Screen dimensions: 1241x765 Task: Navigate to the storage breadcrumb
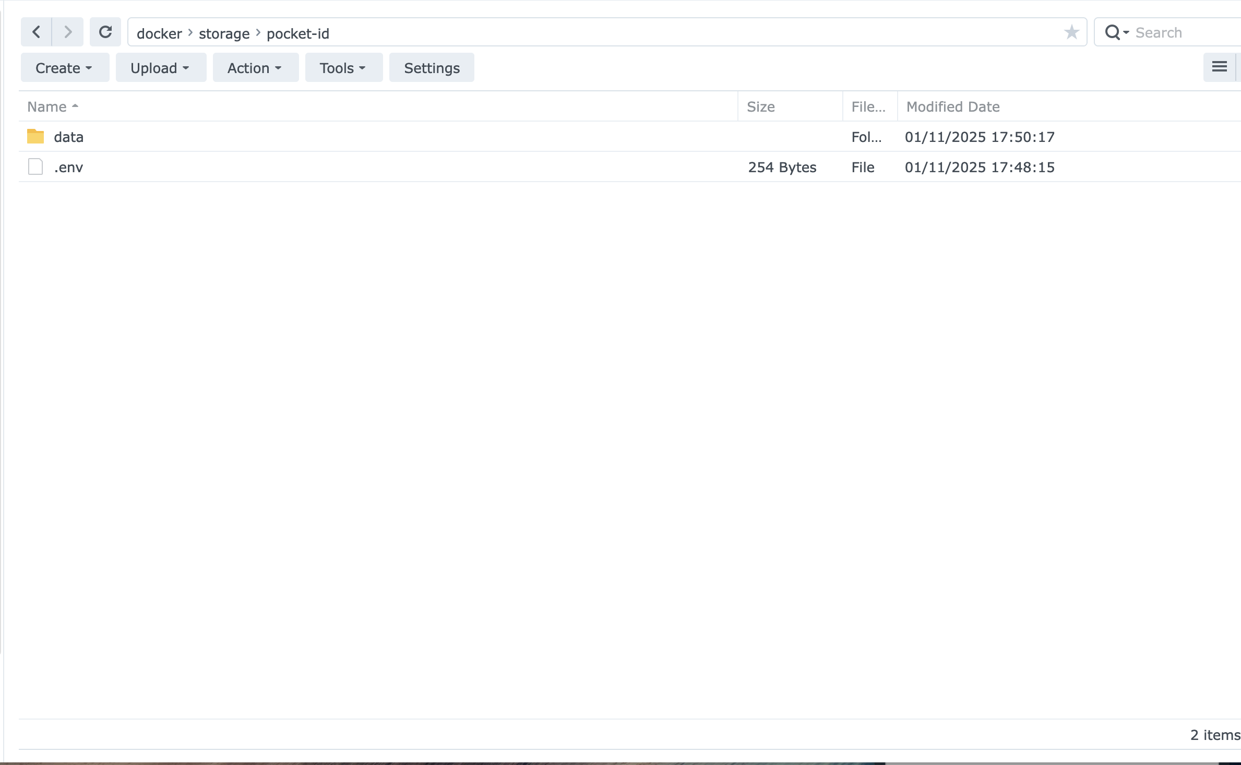point(224,33)
